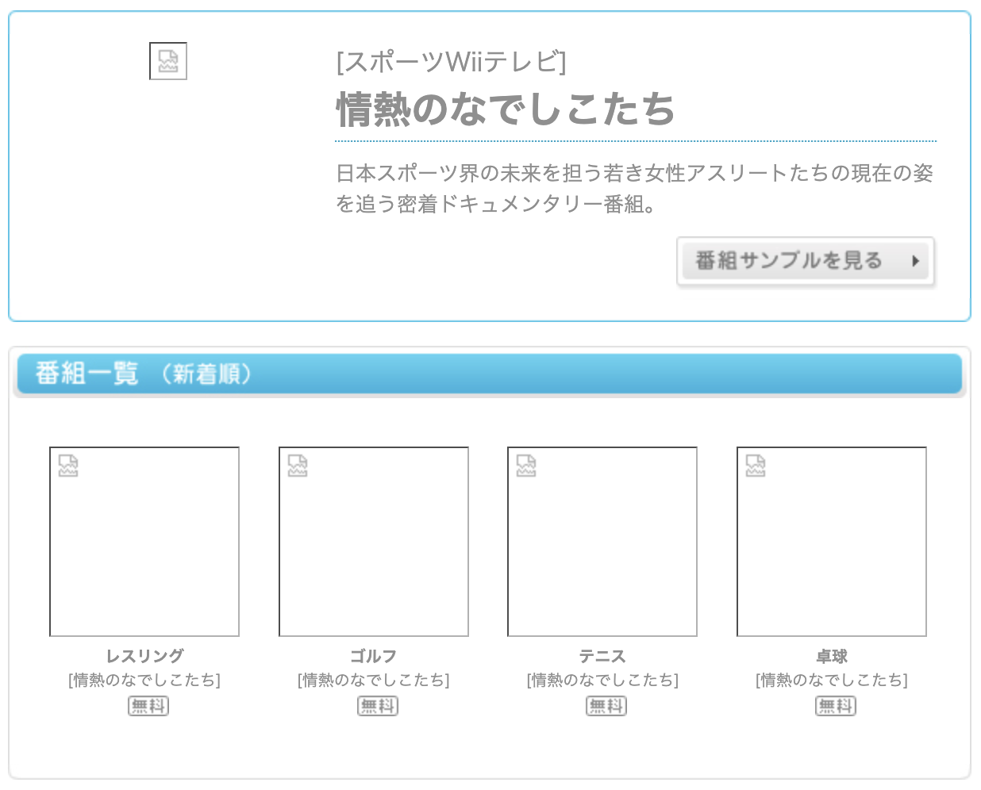Click the image placeholder icon on 卓球 thumbnail
The image size is (981, 790).
pyautogui.click(x=753, y=466)
